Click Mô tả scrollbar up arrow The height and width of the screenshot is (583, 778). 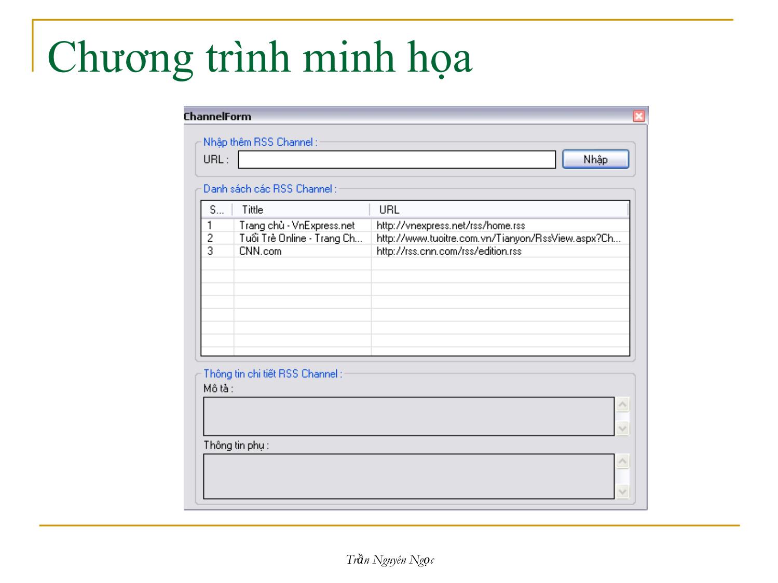tap(622, 404)
